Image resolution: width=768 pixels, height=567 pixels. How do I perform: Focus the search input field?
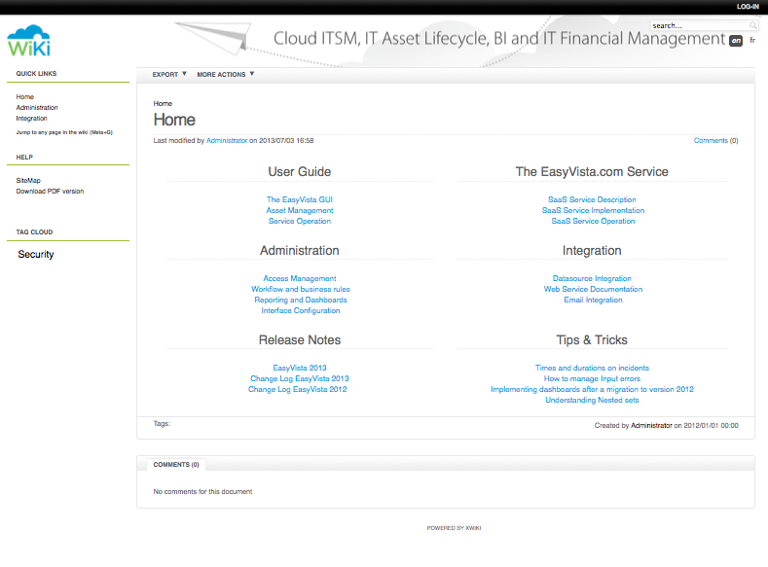(x=700, y=25)
